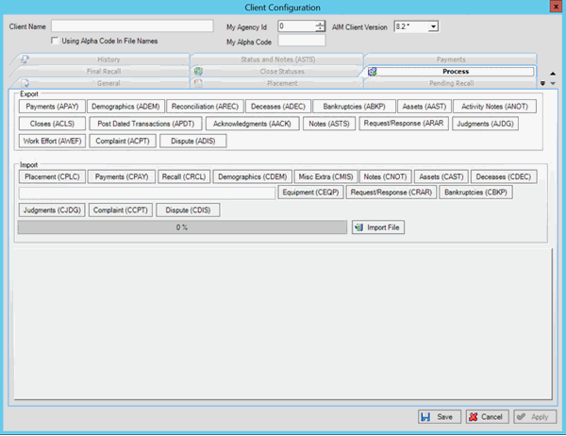Close the Client Configuration window
The width and height of the screenshot is (566, 436).
click(556, 7)
